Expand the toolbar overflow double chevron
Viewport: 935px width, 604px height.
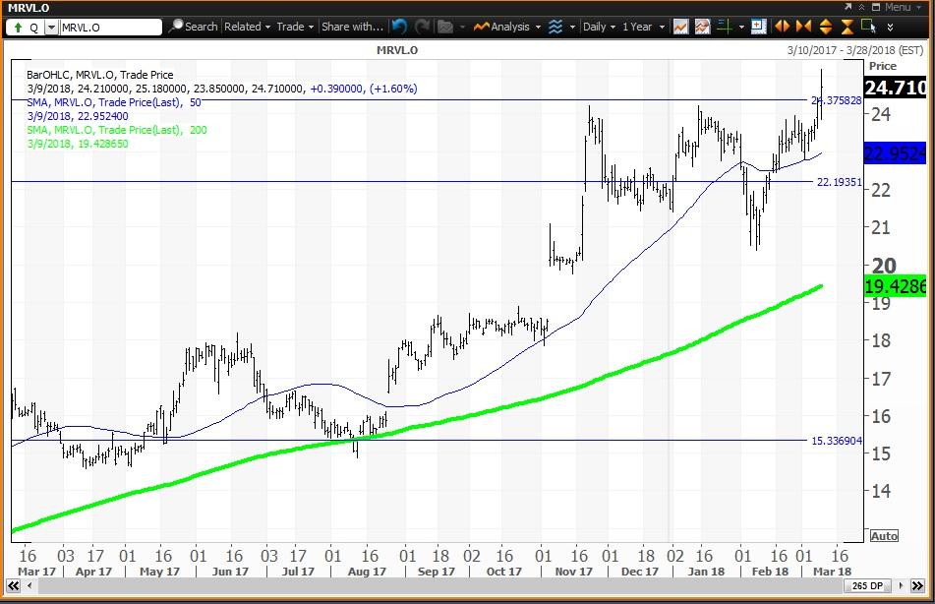tap(891, 27)
